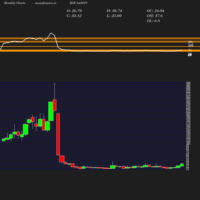Click the peak of the white line chart
The height and width of the screenshot is (200, 200).
point(51,33)
